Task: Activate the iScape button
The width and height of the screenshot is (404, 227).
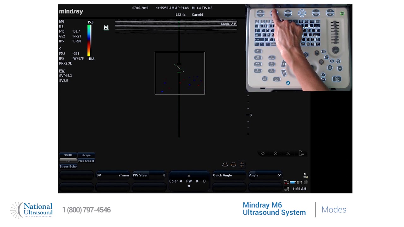Action: 86,155
